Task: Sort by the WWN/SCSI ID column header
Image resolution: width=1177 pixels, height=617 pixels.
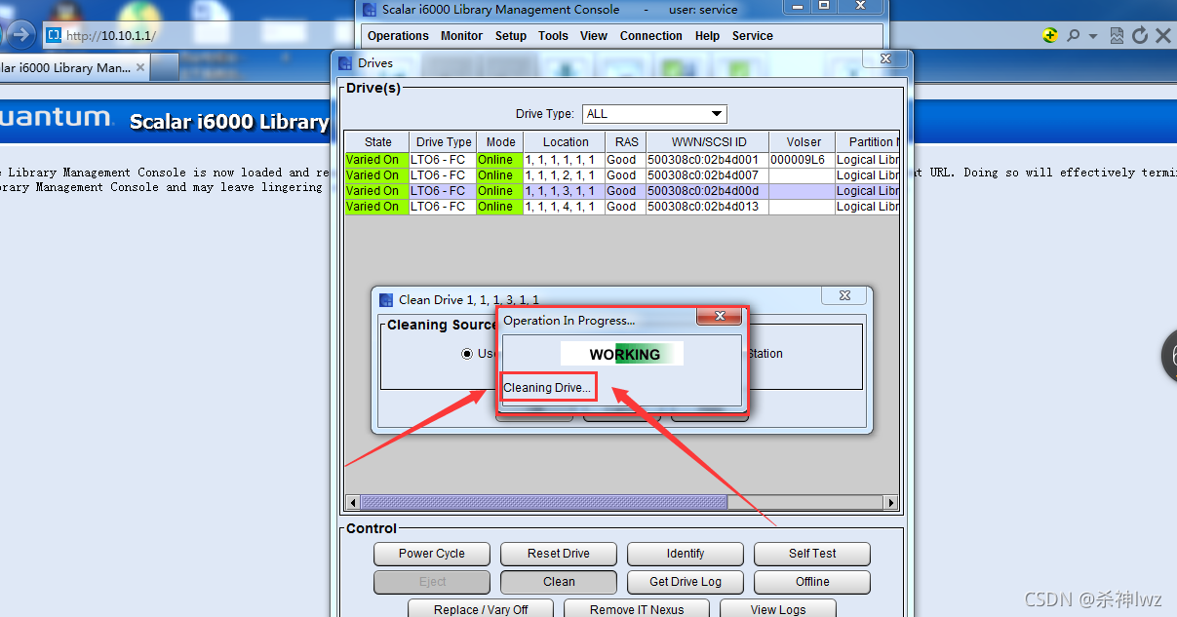Action: pos(708,142)
